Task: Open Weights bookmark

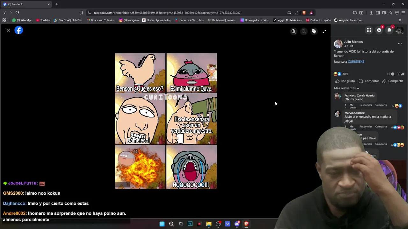Action: click(348, 20)
